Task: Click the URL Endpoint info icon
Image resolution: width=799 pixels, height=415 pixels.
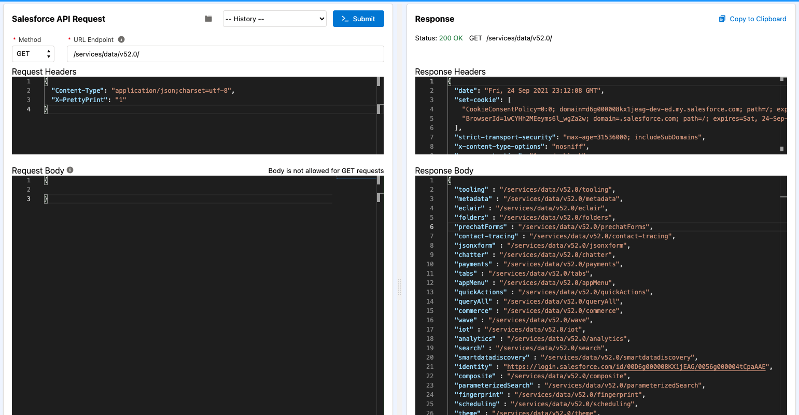Action: tap(121, 39)
